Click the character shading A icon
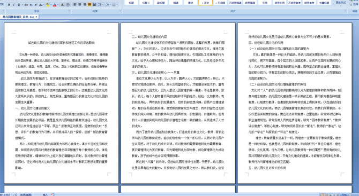The width and height of the screenshot is (359, 196). [63, 5]
